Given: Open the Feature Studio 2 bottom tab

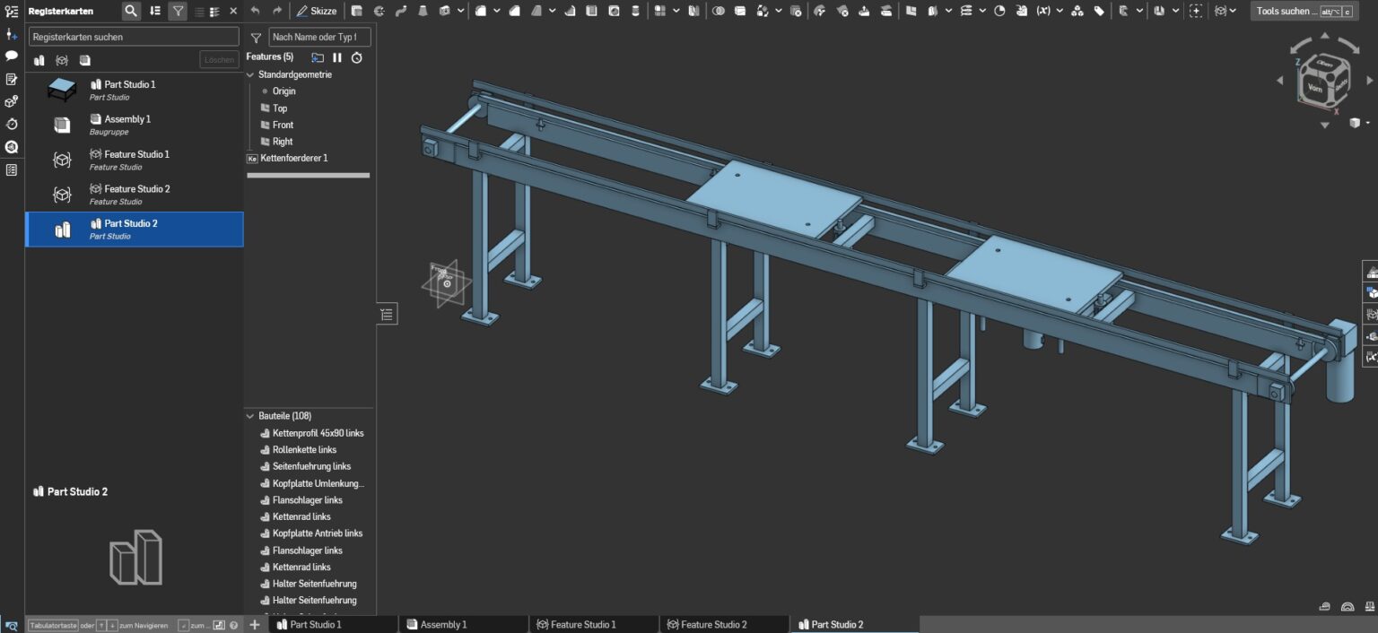Looking at the screenshot, I should 724,624.
